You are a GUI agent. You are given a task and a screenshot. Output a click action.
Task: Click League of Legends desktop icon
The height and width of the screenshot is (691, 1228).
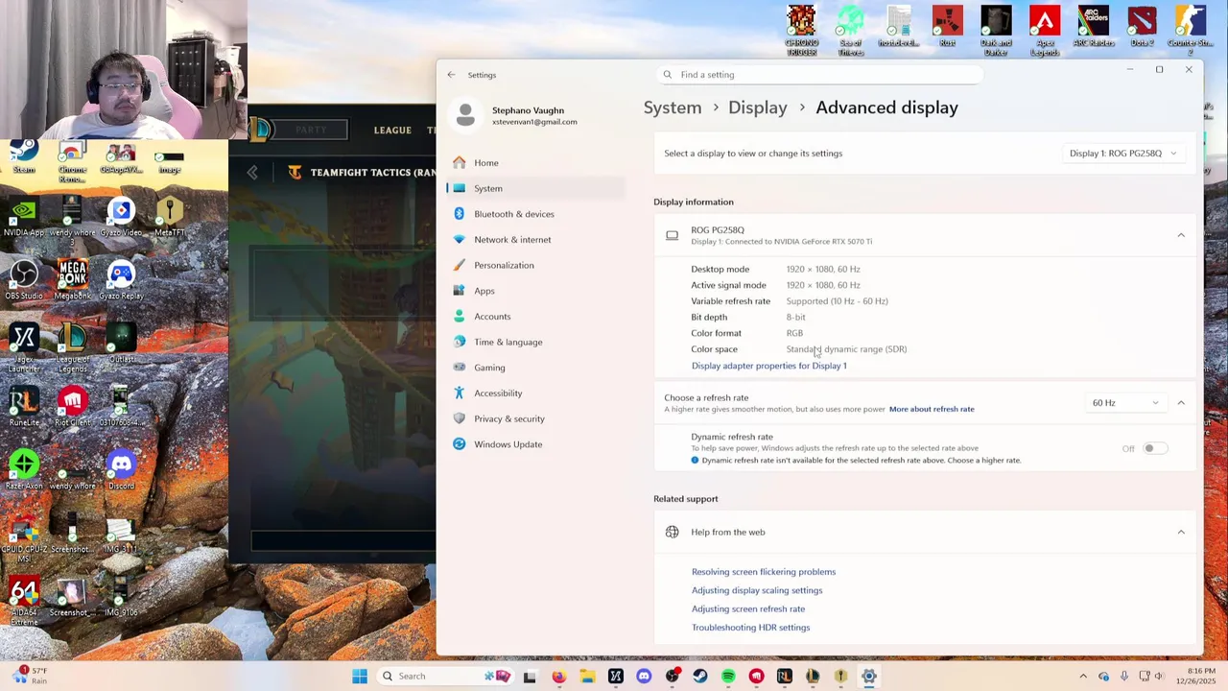tap(72, 345)
